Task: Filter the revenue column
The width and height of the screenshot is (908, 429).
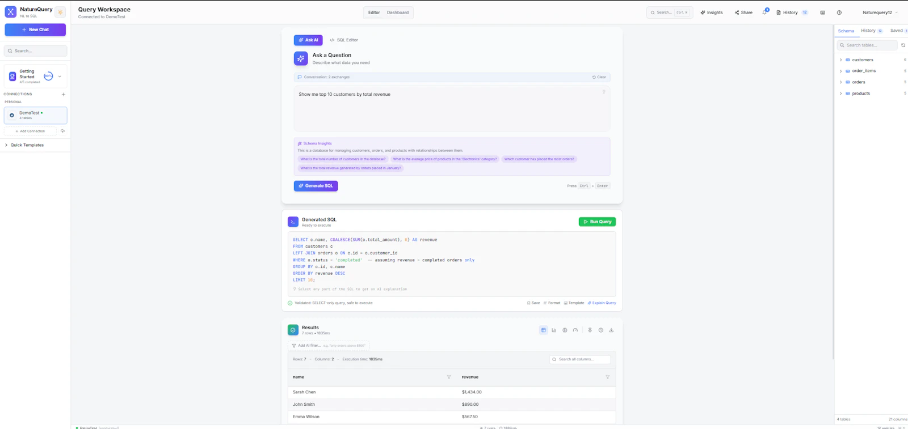Action: (x=607, y=377)
